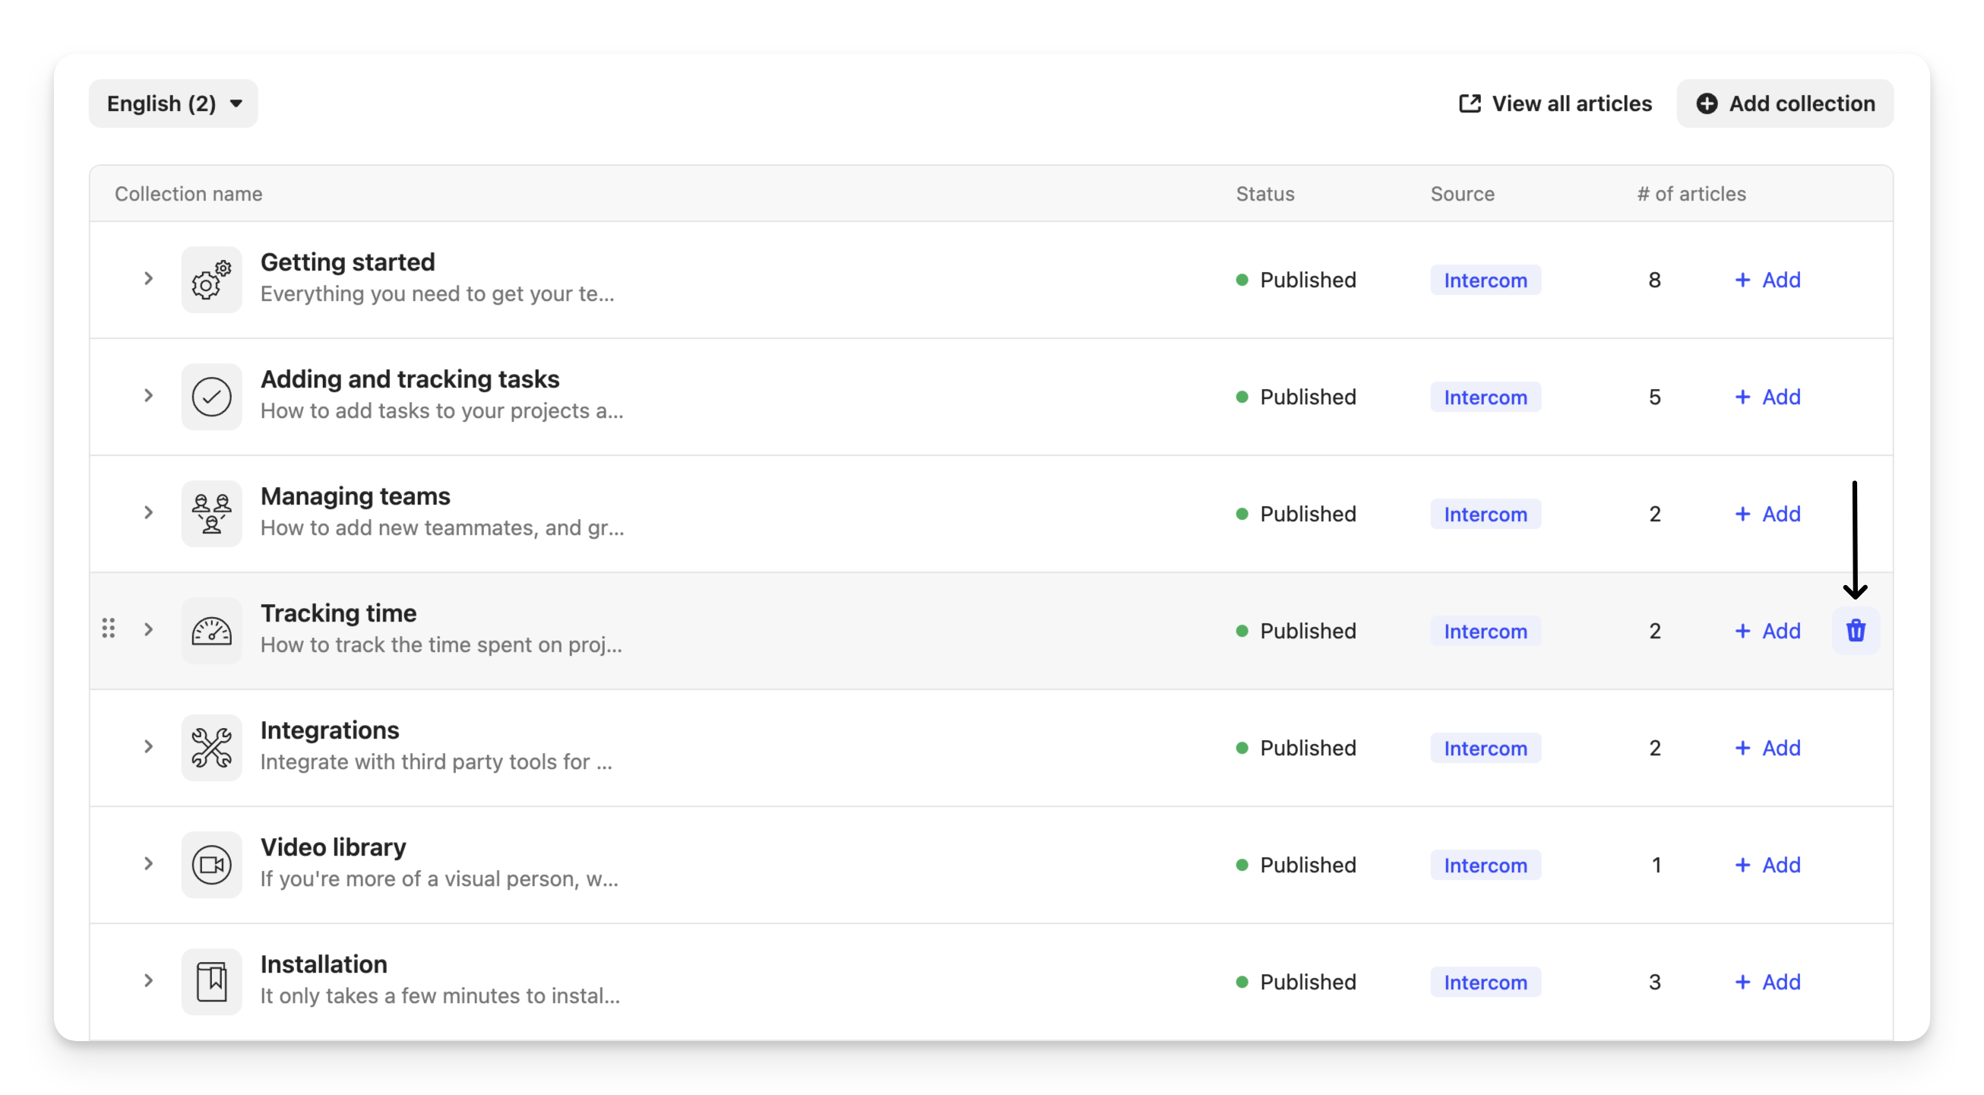Click the drag handle beside Tracking time
This screenshot has width=1984, height=1095.
[x=109, y=628]
